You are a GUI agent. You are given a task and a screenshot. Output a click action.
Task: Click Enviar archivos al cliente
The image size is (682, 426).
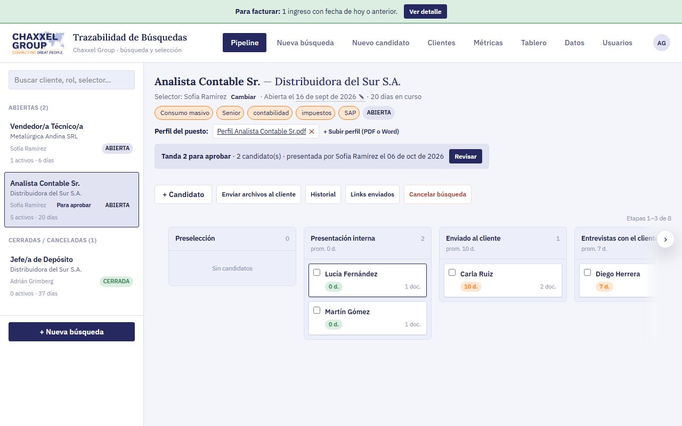pos(259,194)
